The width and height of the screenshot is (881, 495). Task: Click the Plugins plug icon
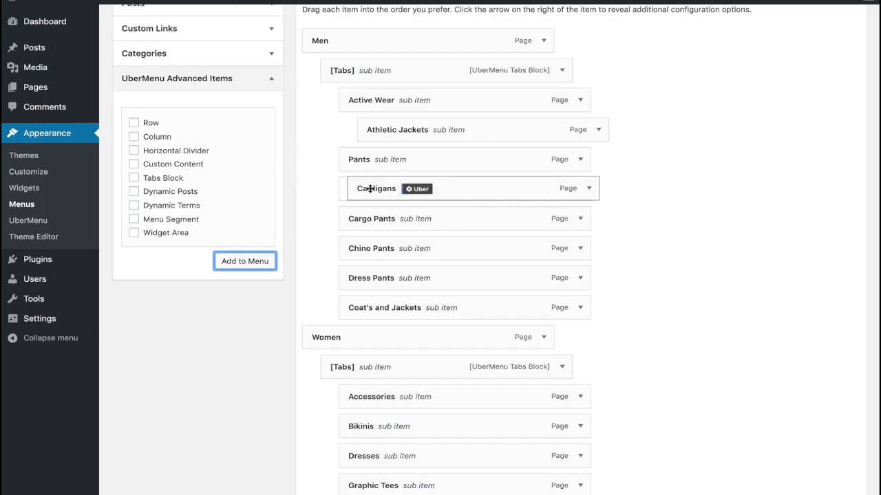[x=12, y=259]
